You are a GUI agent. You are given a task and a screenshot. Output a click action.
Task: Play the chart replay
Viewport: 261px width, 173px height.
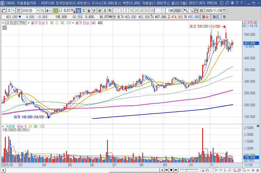[162, 170]
